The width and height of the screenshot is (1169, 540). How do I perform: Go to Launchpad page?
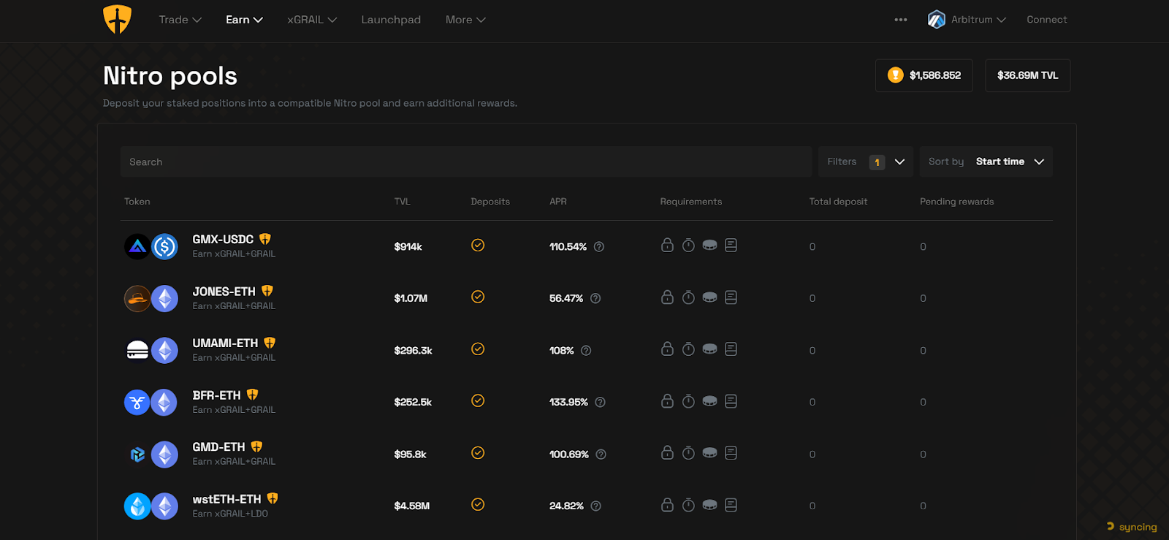tap(391, 20)
